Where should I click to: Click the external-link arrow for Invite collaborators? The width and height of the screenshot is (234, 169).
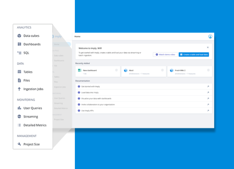[x=208, y=105]
